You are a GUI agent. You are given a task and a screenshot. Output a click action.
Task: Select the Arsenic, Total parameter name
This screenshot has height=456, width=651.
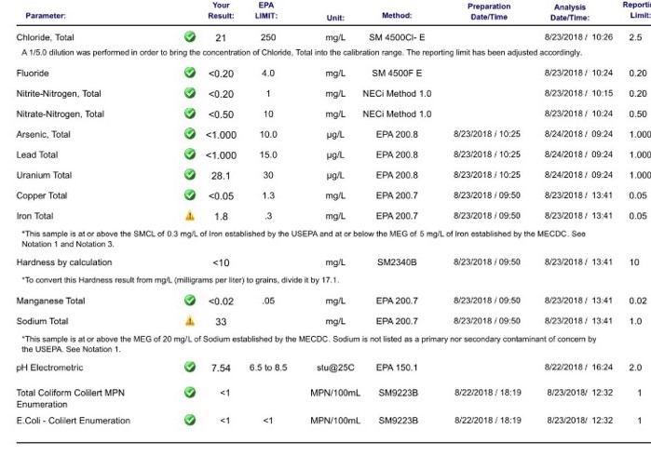pos(43,134)
